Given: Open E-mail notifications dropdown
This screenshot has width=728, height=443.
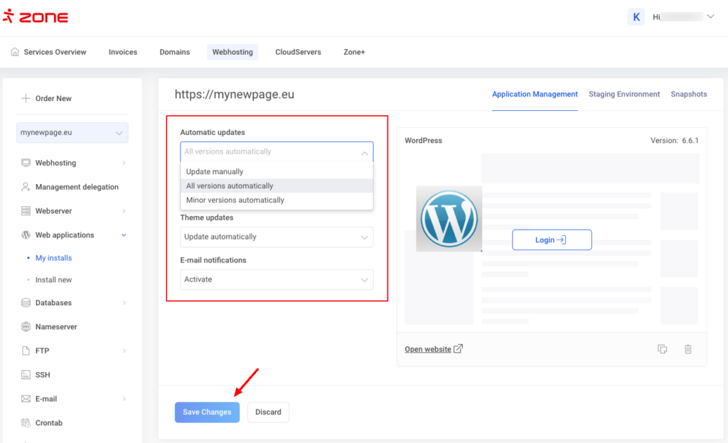Looking at the screenshot, I should pyautogui.click(x=277, y=279).
